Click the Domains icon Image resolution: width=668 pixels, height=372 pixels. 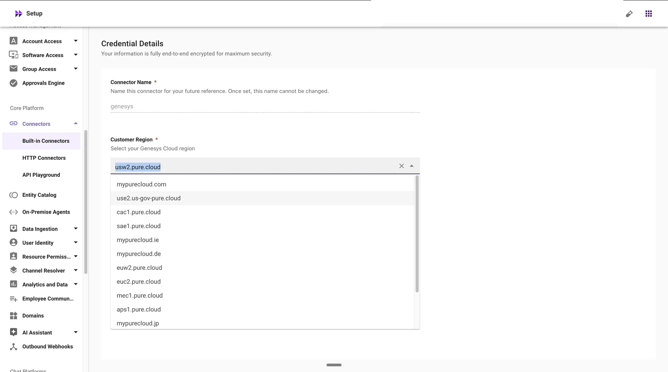pyautogui.click(x=13, y=315)
